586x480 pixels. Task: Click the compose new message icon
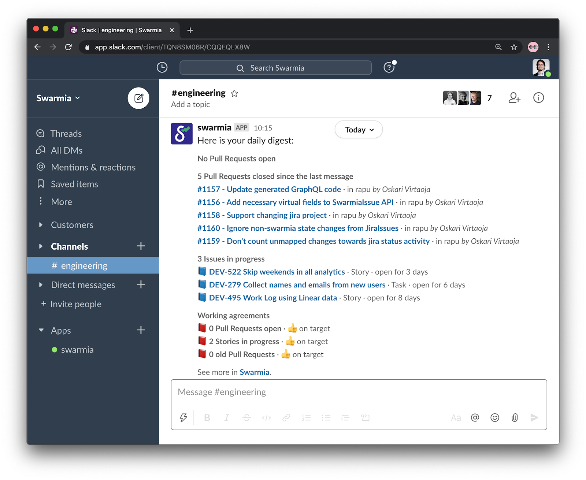pyautogui.click(x=138, y=98)
